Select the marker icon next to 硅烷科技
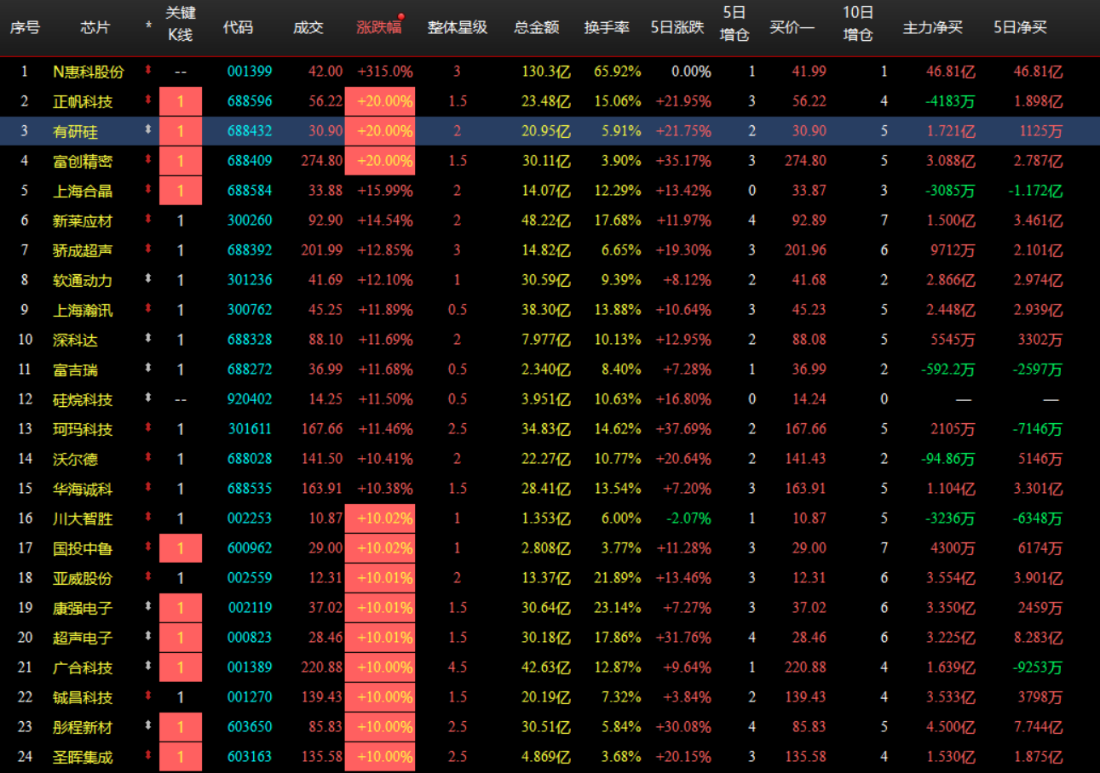The image size is (1100, 773). click(148, 398)
